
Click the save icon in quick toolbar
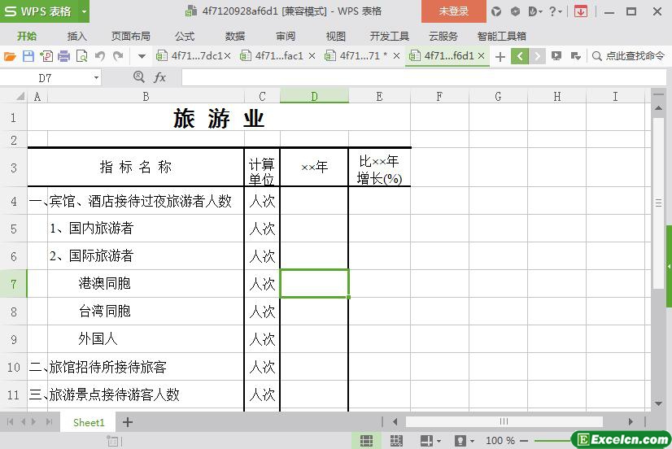28,56
